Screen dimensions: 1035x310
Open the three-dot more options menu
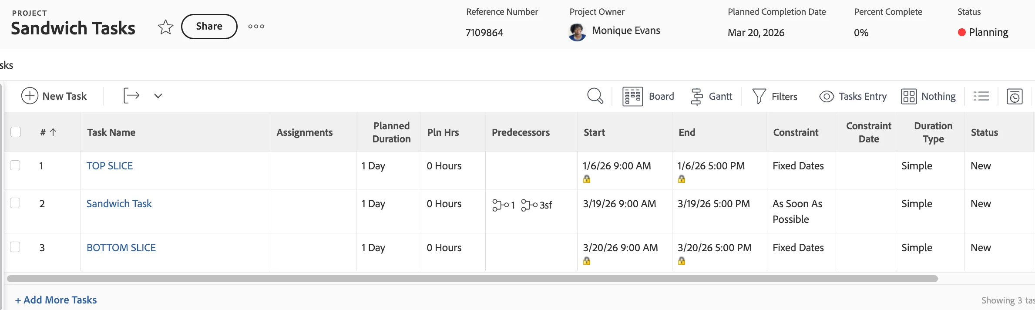256,27
